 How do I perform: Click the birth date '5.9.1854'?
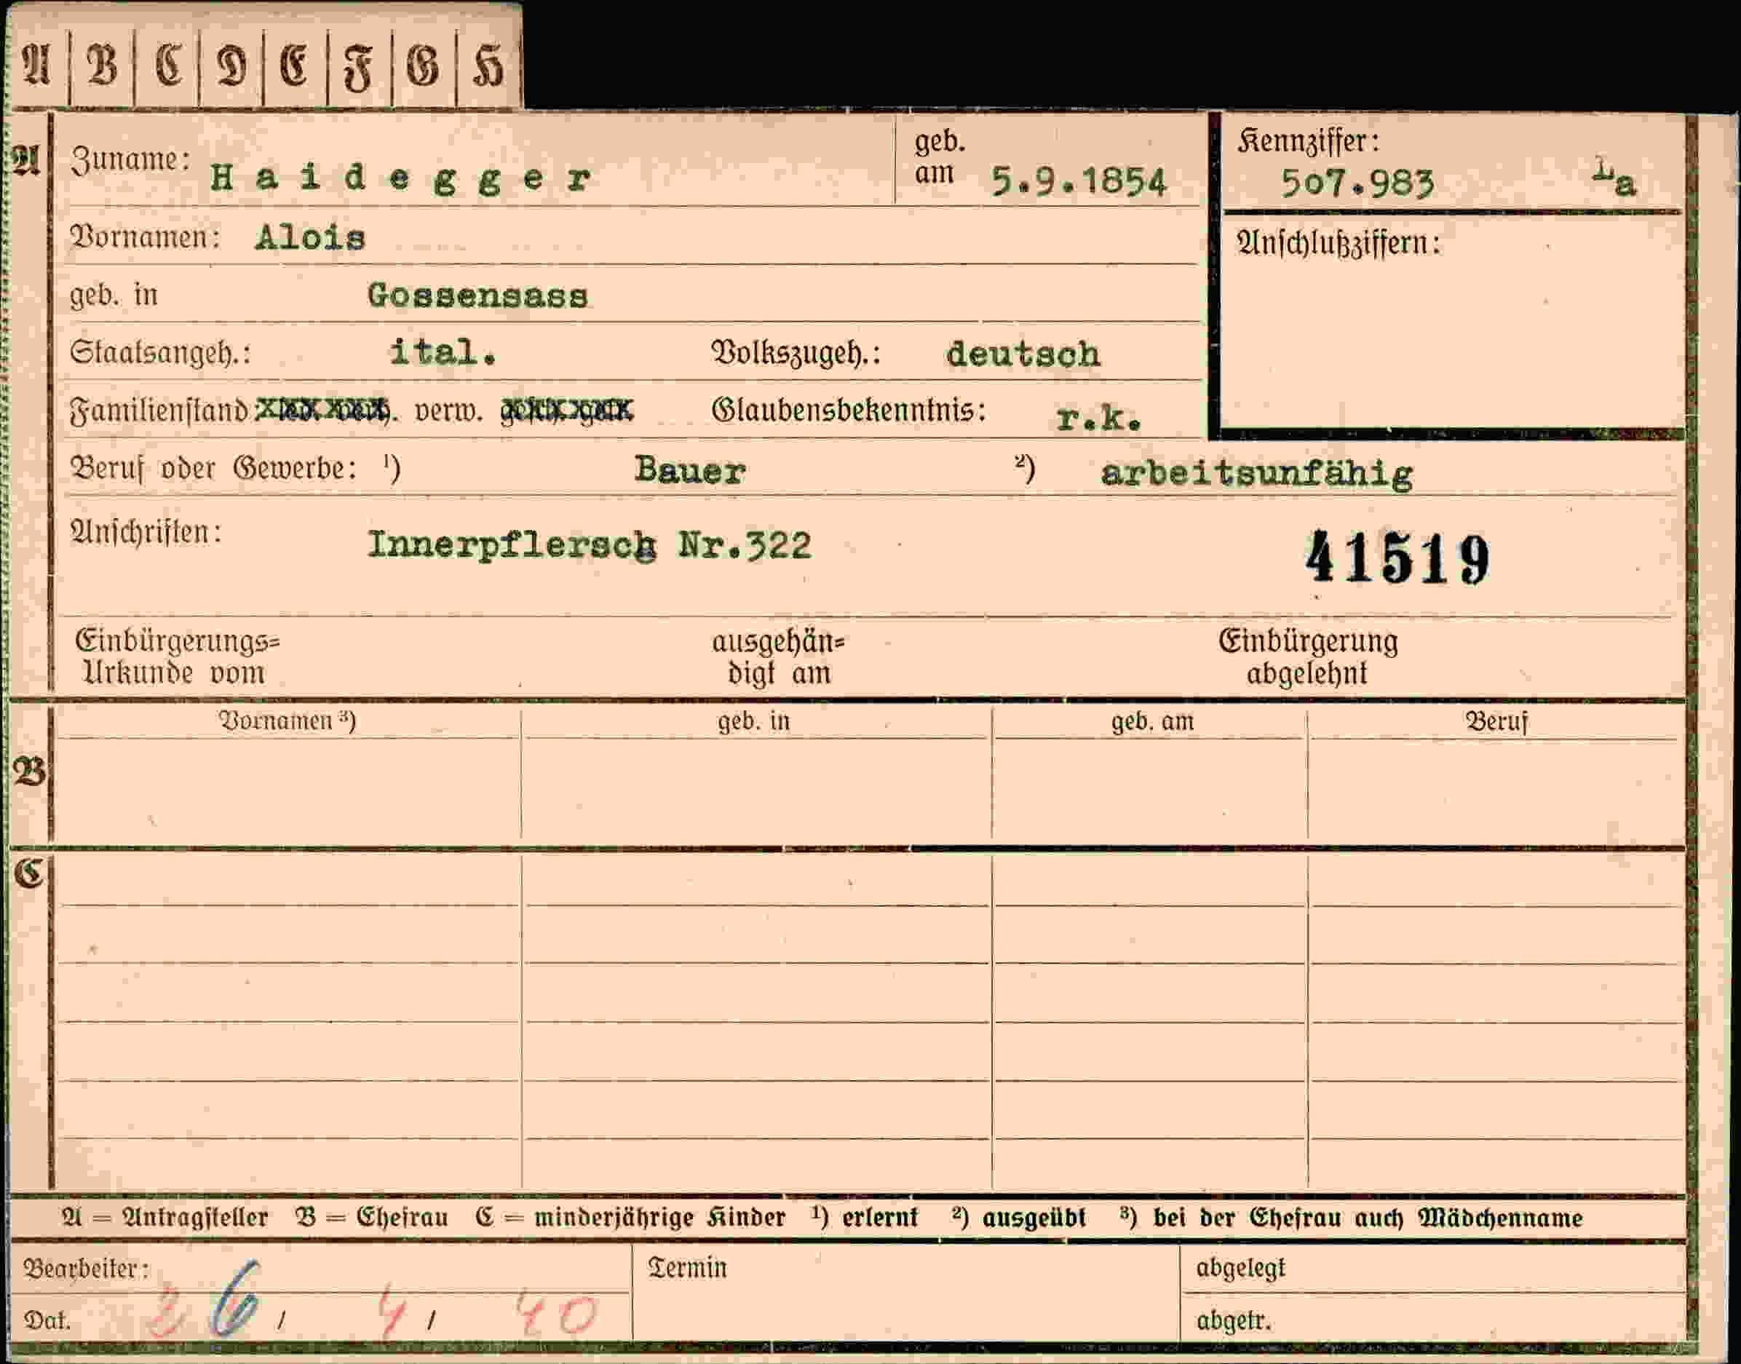click(x=1079, y=182)
